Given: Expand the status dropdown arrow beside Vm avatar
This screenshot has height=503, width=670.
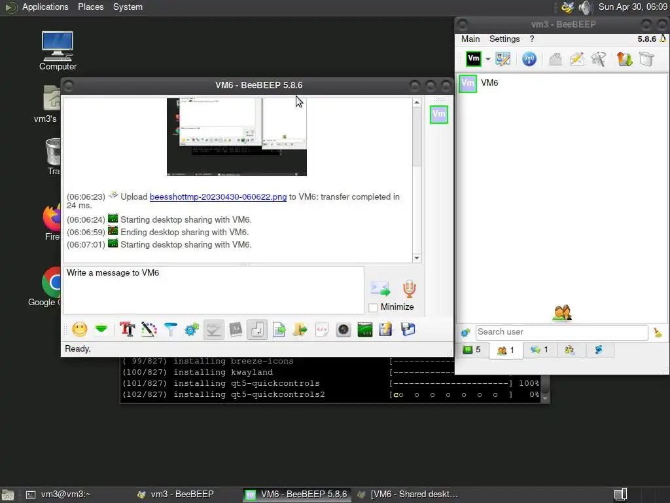Looking at the screenshot, I should coord(488,59).
